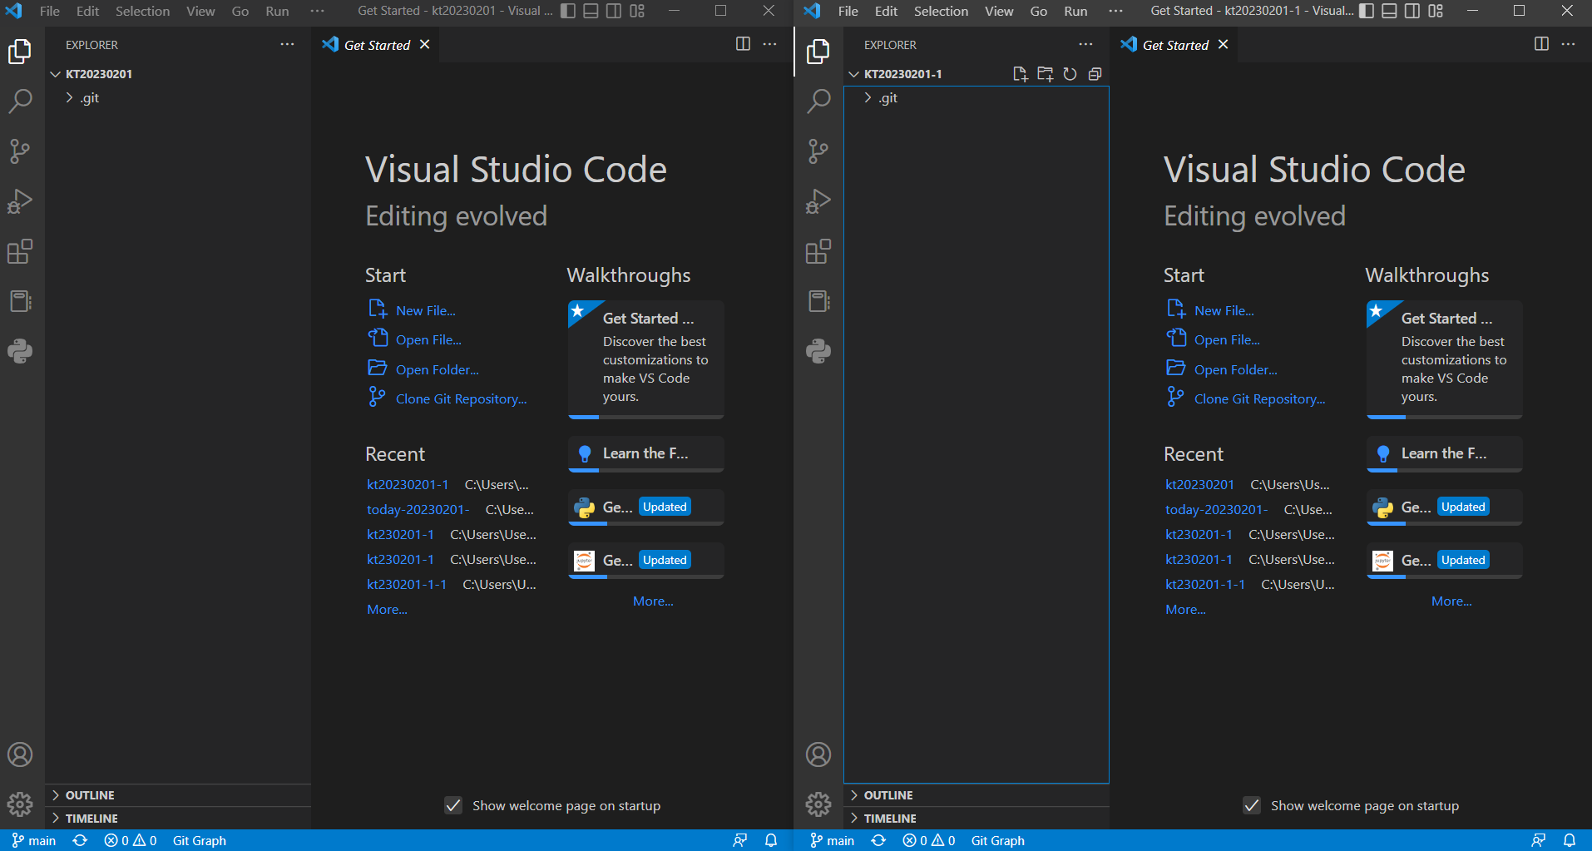
Task: Open View menu in right window
Action: click(x=999, y=11)
